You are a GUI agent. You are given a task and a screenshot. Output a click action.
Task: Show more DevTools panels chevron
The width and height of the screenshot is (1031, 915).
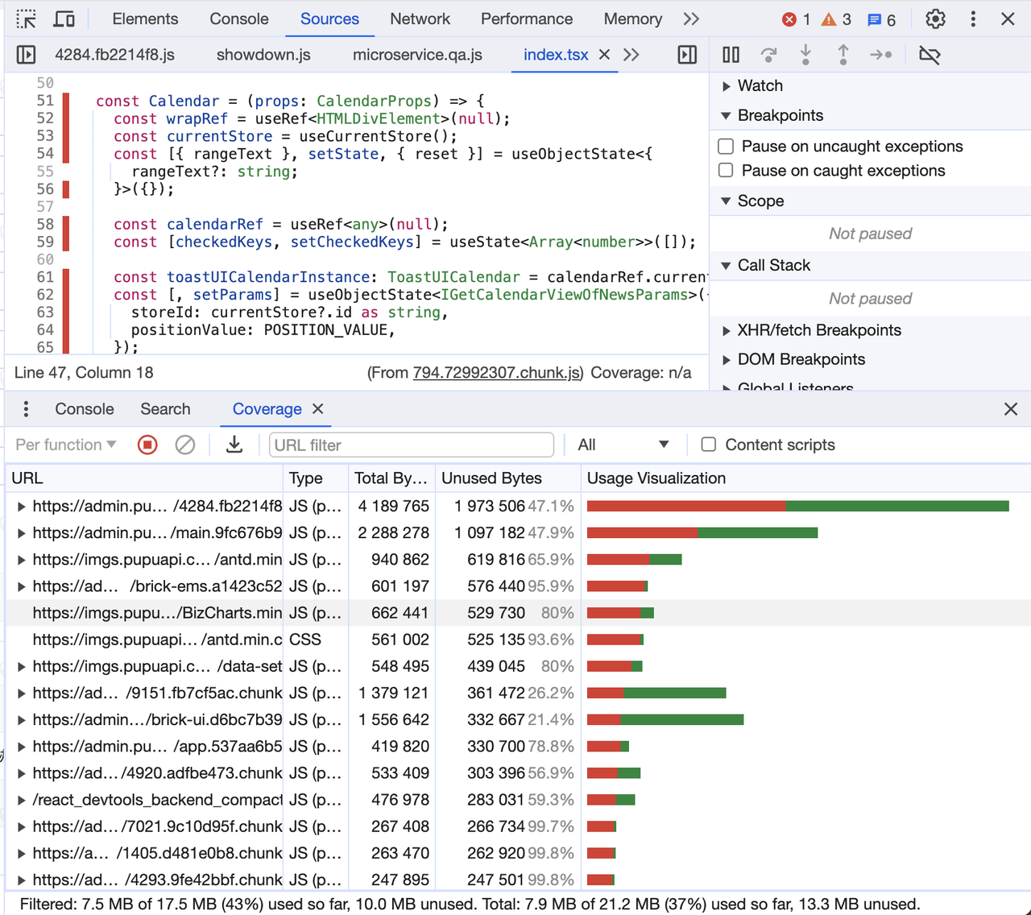(691, 19)
